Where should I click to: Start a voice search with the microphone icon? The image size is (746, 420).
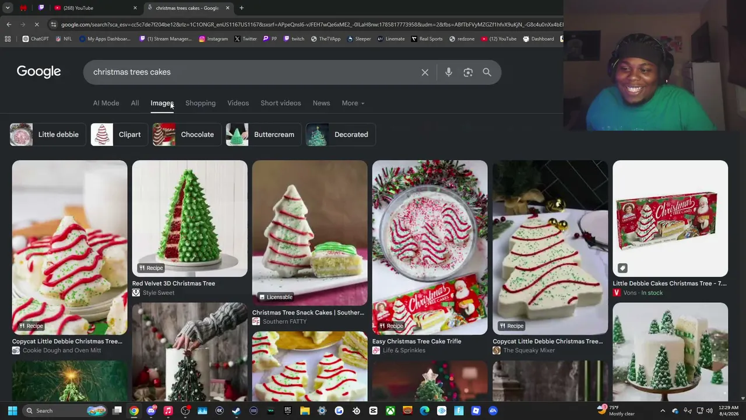point(448,72)
